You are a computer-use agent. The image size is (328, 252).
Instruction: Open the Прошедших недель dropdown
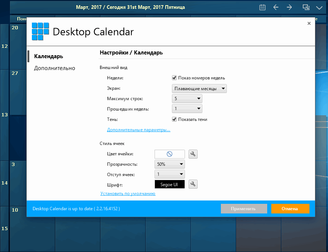tap(187, 109)
